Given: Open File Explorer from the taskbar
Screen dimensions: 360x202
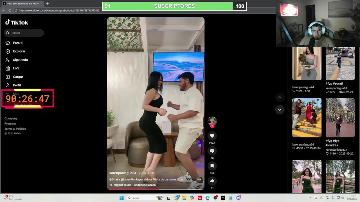Looking at the screenshot, I should pyautogui.click(x=184, y=198).
